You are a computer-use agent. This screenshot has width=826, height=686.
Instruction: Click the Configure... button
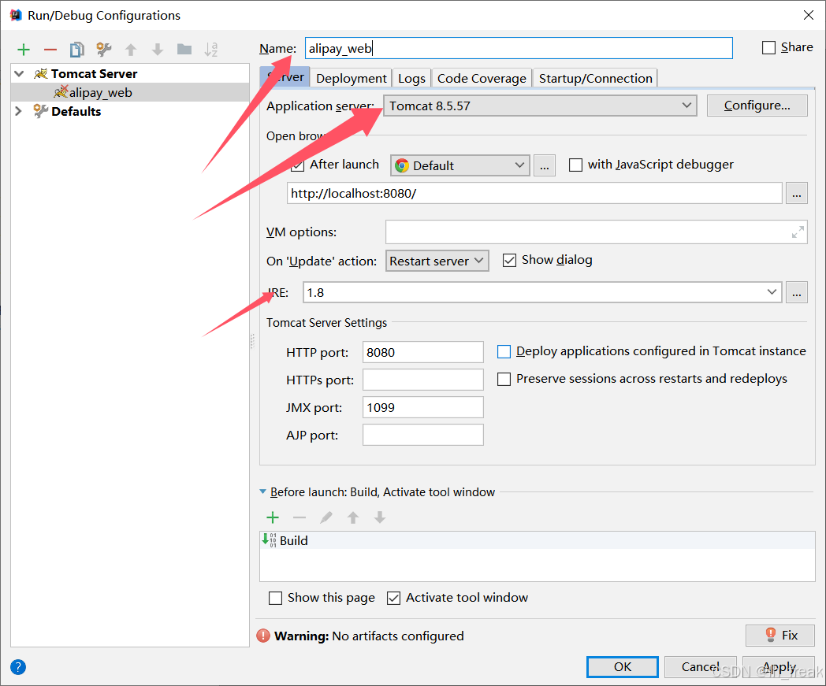coord(757,106)
